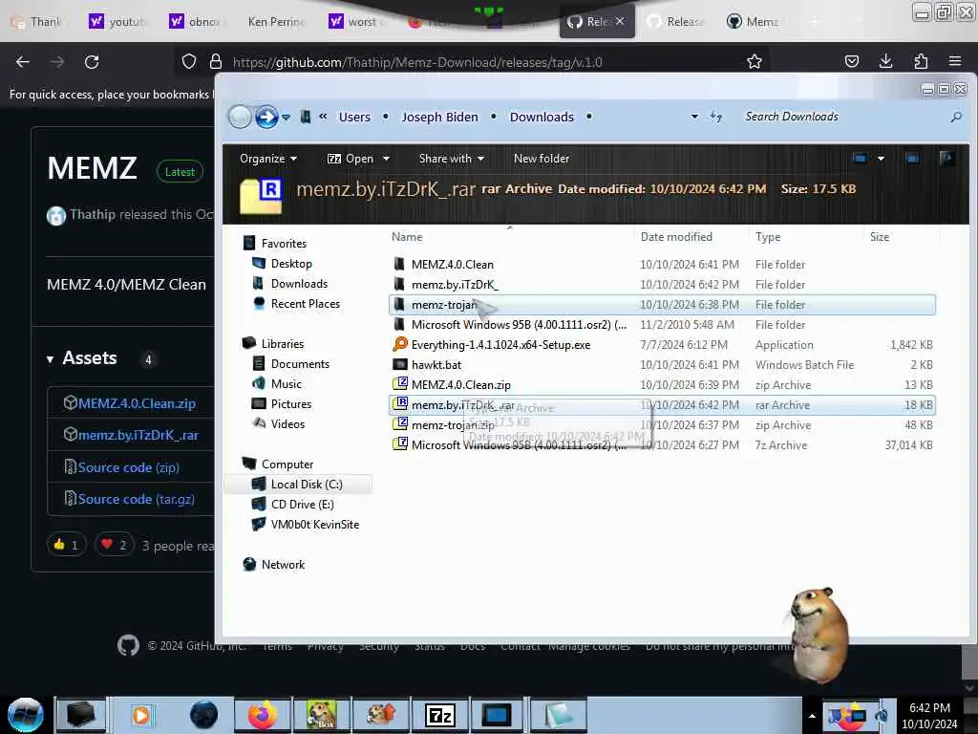Open the hamster Box taskbar app
Viewport: 978px width, 734px height.
(x=321, y=715)
